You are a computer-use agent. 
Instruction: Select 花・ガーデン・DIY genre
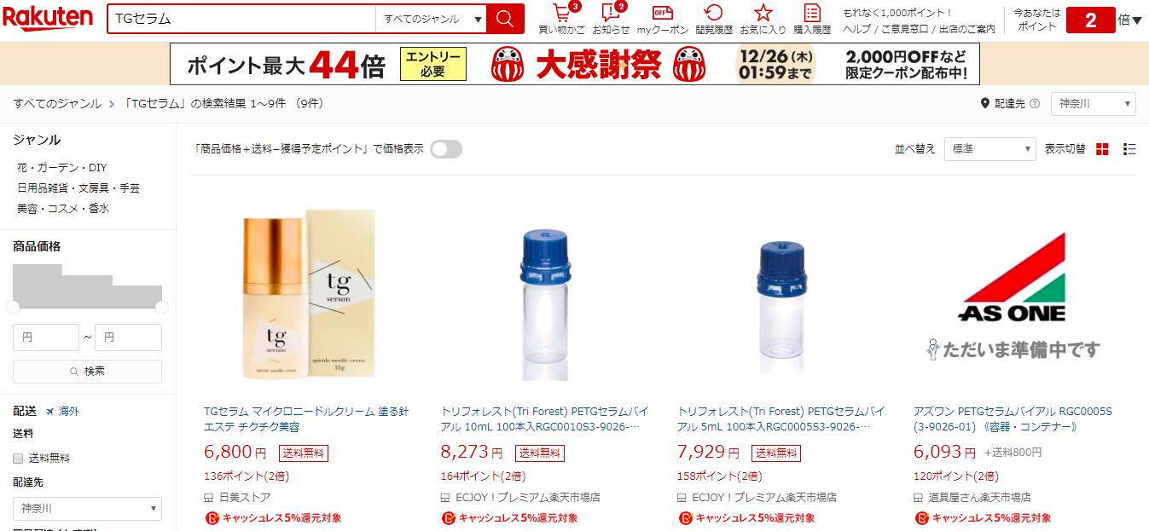(x=61, y=168)
